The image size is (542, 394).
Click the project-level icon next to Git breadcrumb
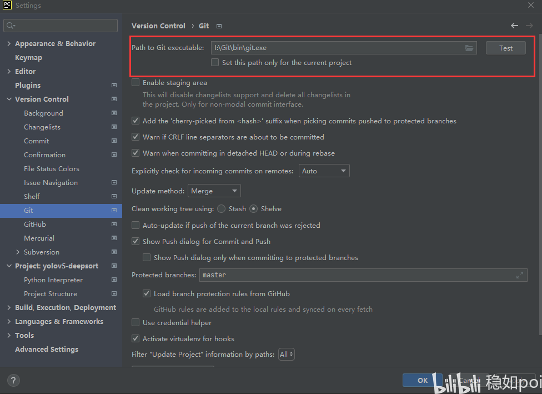point(219,26)
